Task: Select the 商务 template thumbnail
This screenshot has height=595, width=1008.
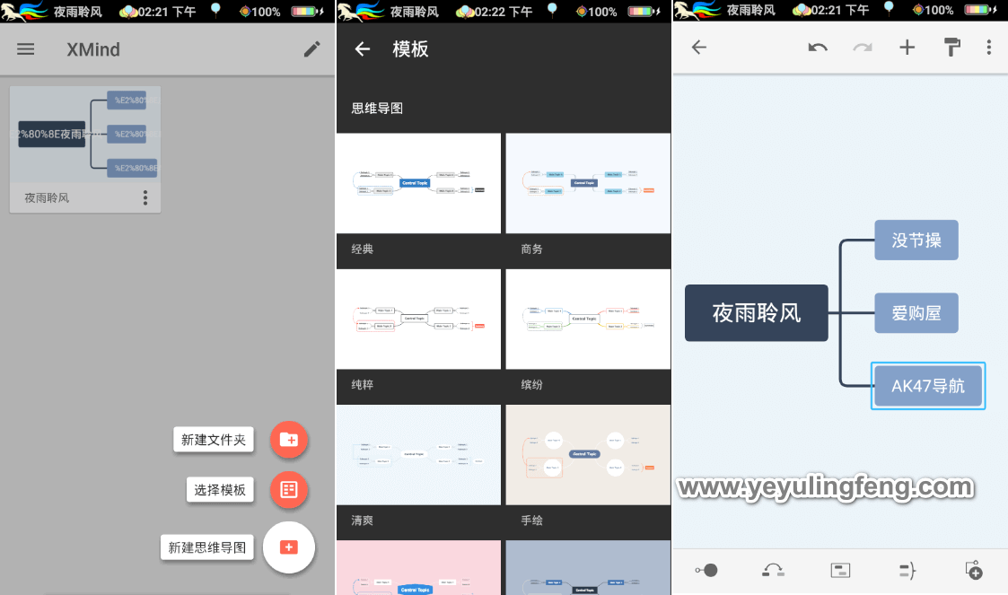Action: point(588,183)
